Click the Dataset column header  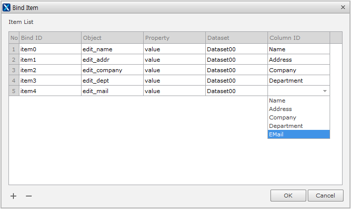[x=236, y=38]
